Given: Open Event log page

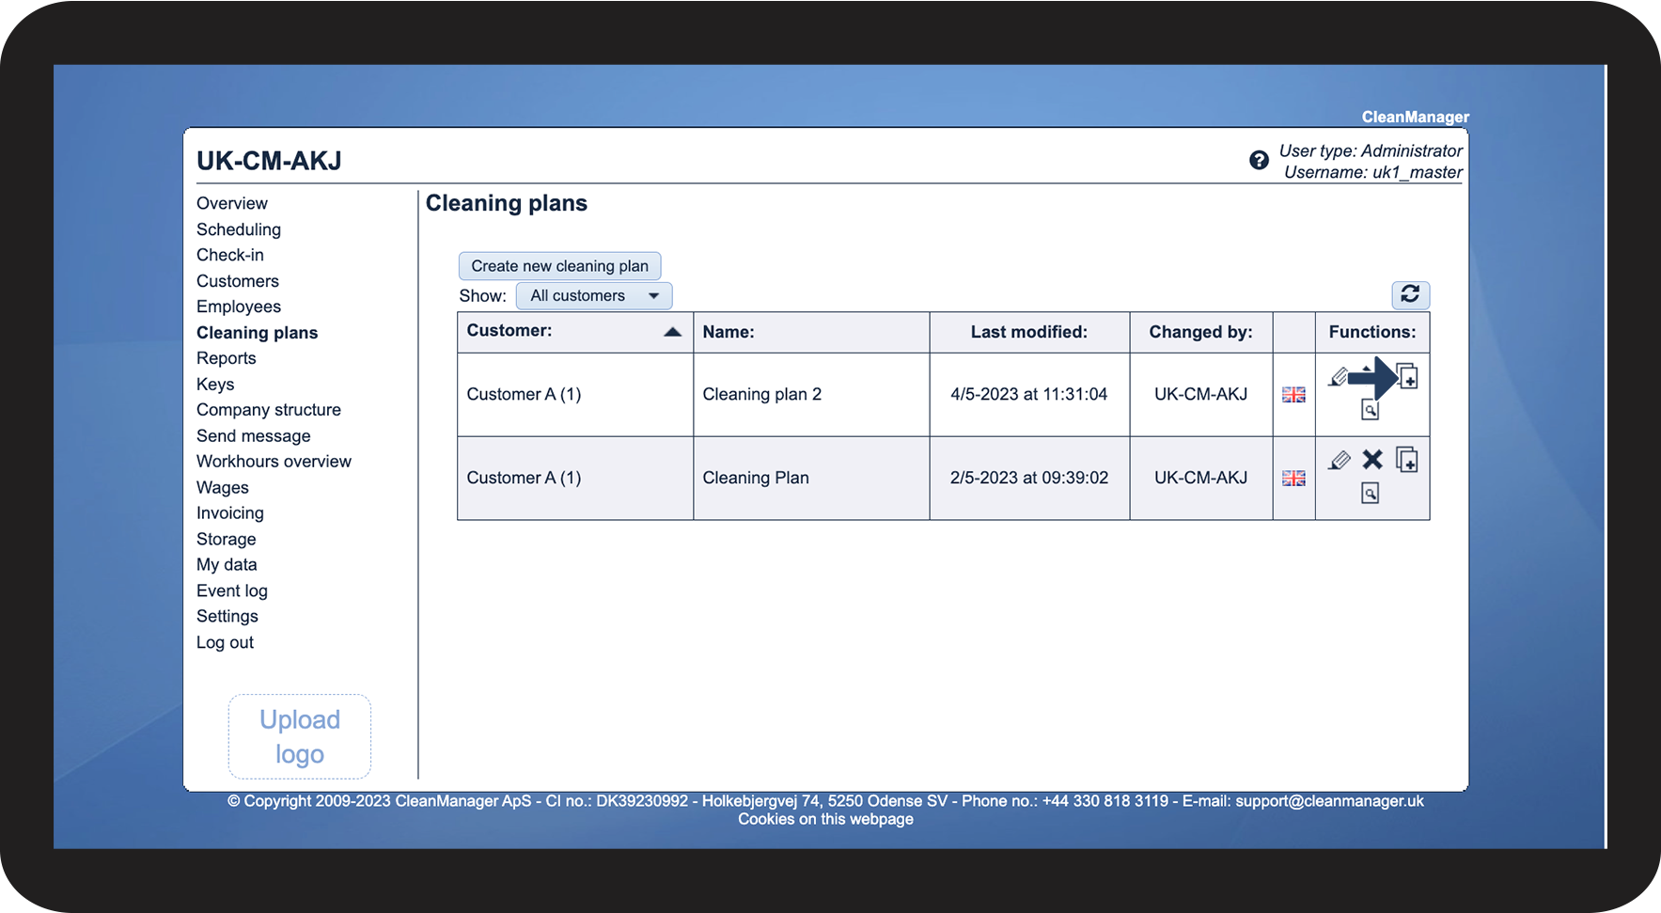Looking at the screenshot, I should point(232,591).
